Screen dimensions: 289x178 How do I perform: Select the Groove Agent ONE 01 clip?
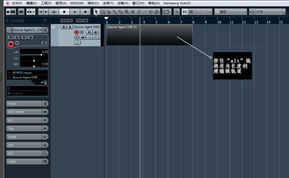tap(149, 36)
